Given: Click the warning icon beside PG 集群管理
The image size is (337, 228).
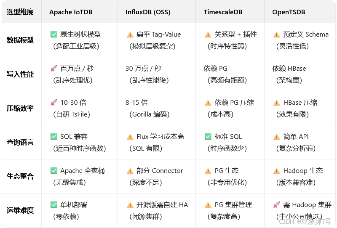Looking at the screenshot, I should coord(208,205).
